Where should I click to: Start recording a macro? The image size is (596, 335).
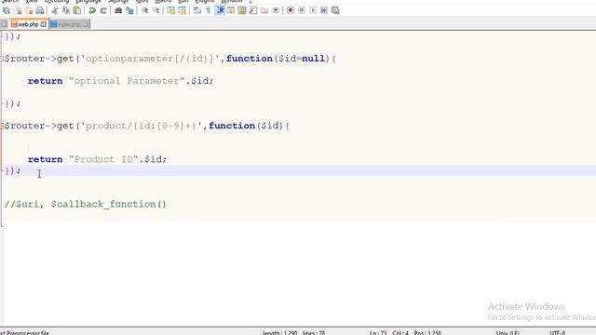point(291,10)
